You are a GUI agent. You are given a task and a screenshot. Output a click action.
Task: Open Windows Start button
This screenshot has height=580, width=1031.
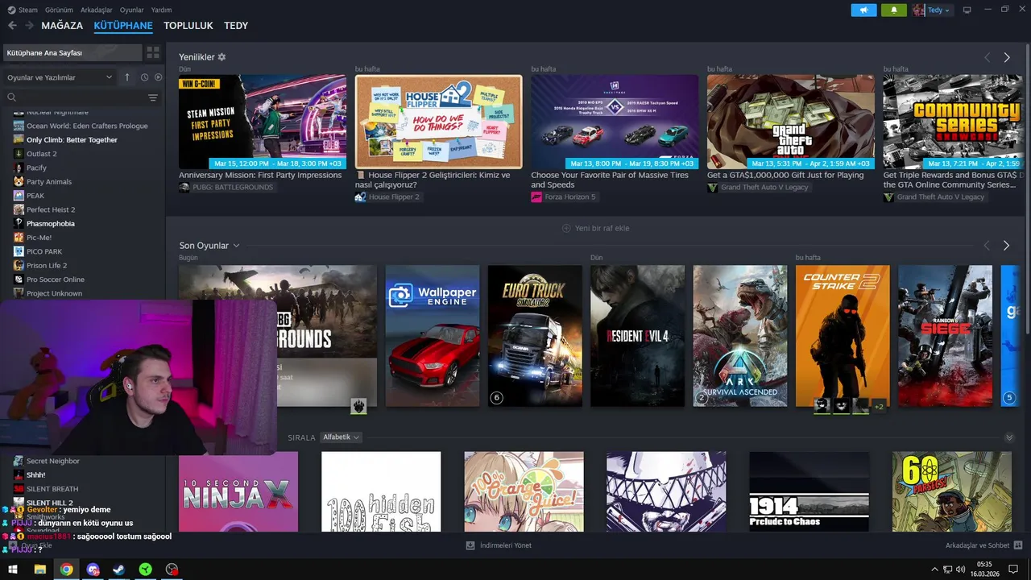coord(12,570)
